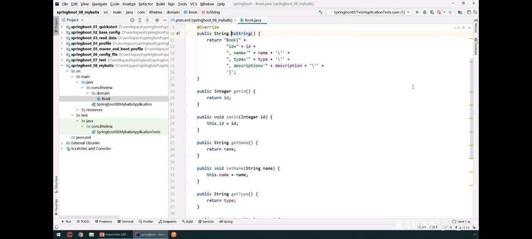Image resolution: width=532 pixels, height=239 pixels.
Task: Open the run configuration dropdown
Action: (369, 12)
